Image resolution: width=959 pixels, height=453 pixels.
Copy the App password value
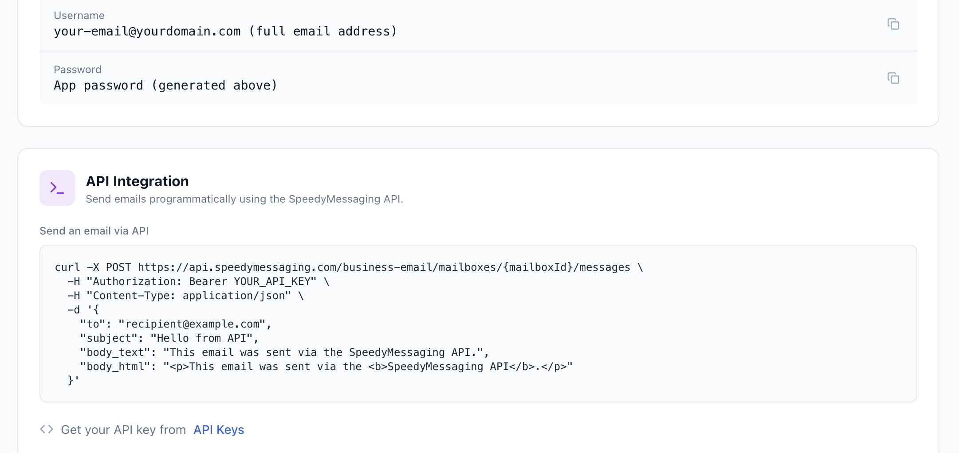click(x=893, y=78)
